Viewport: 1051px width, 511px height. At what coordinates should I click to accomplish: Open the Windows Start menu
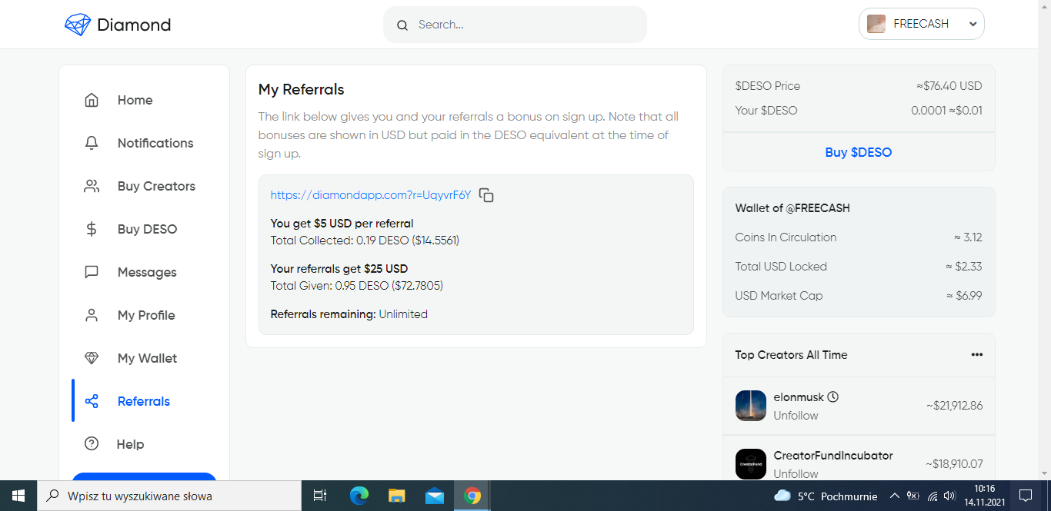click(x=18, y=496)
